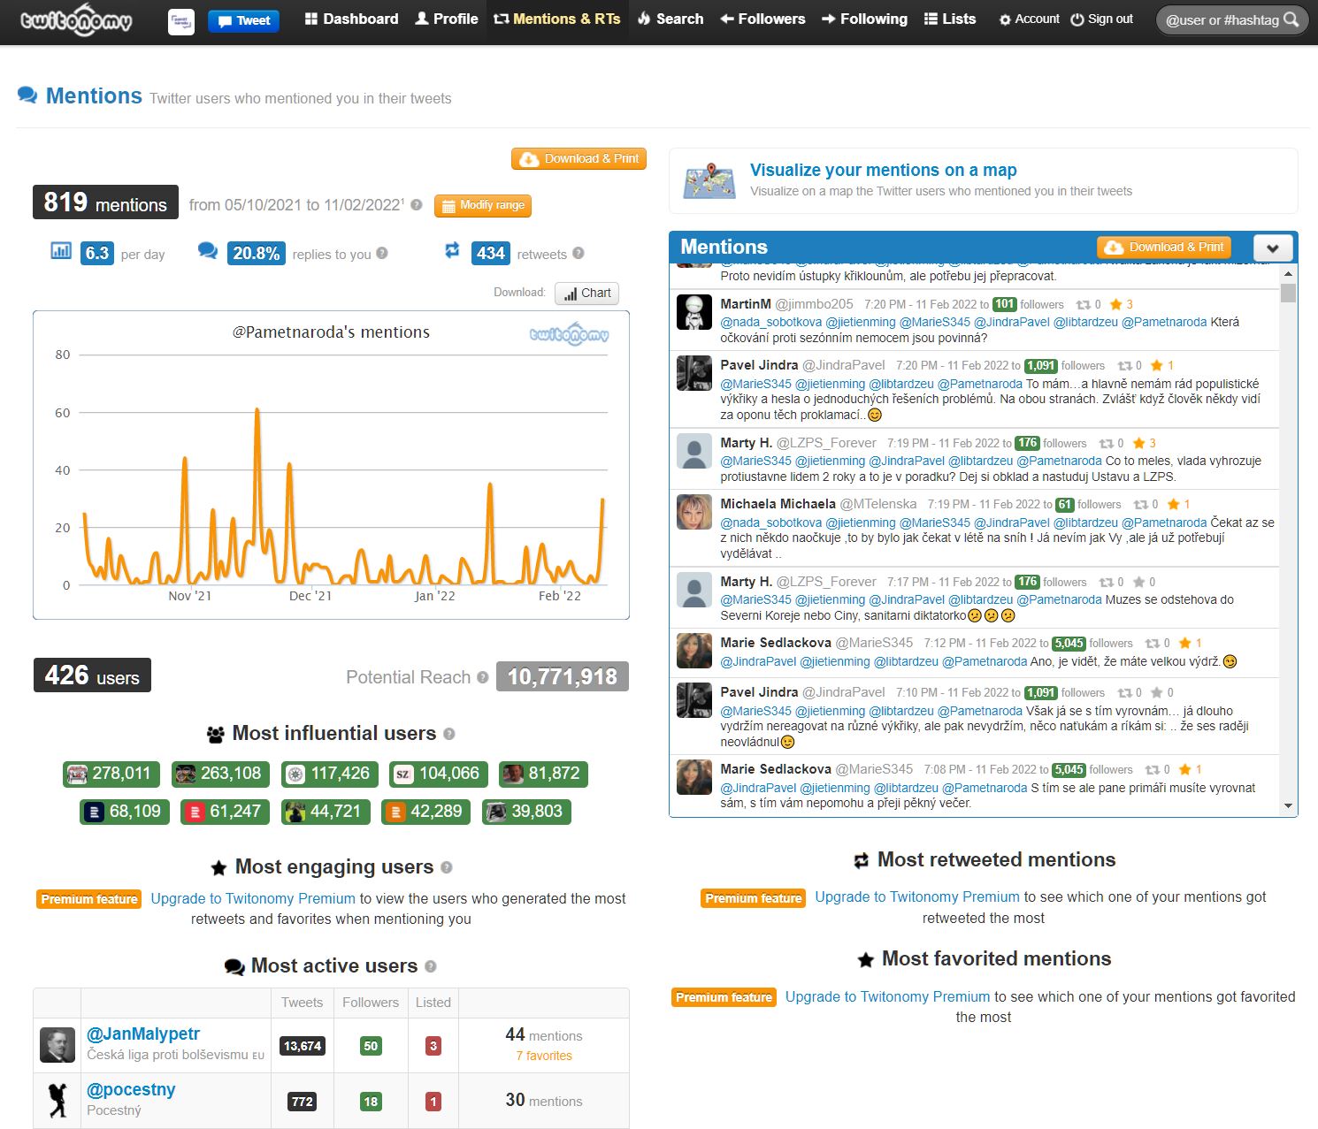The image size is (1318, 1129).
Task: Click grey star on Marty H. 7:17 PM tweet
Action: pos(1139,582)
